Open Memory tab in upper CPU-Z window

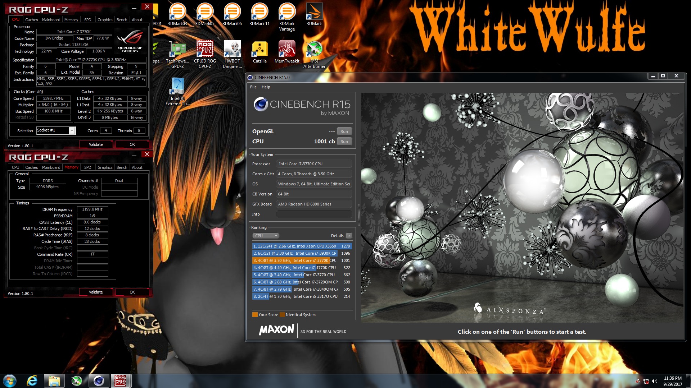pyautogui.click(x=71, y=20)
